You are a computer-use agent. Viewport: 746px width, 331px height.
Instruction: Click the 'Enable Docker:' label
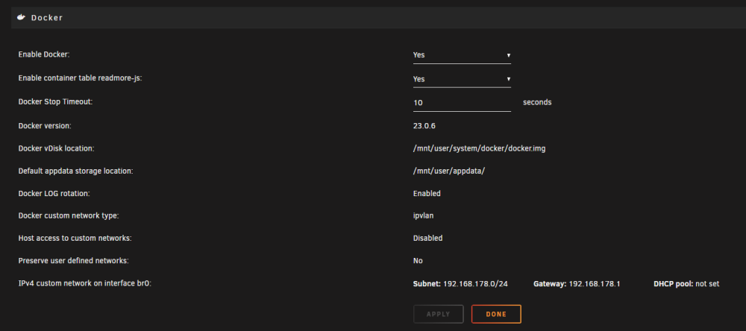click(x=44, y=54)
